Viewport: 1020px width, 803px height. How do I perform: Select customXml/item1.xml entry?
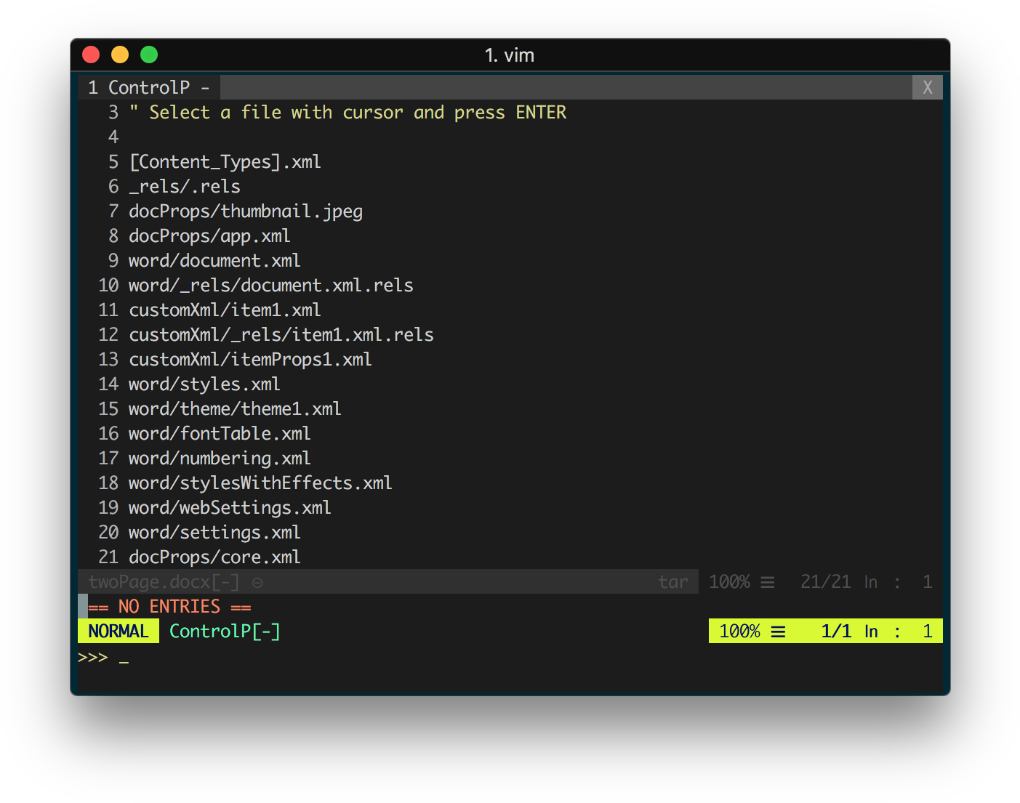click(x=225, y=310)
